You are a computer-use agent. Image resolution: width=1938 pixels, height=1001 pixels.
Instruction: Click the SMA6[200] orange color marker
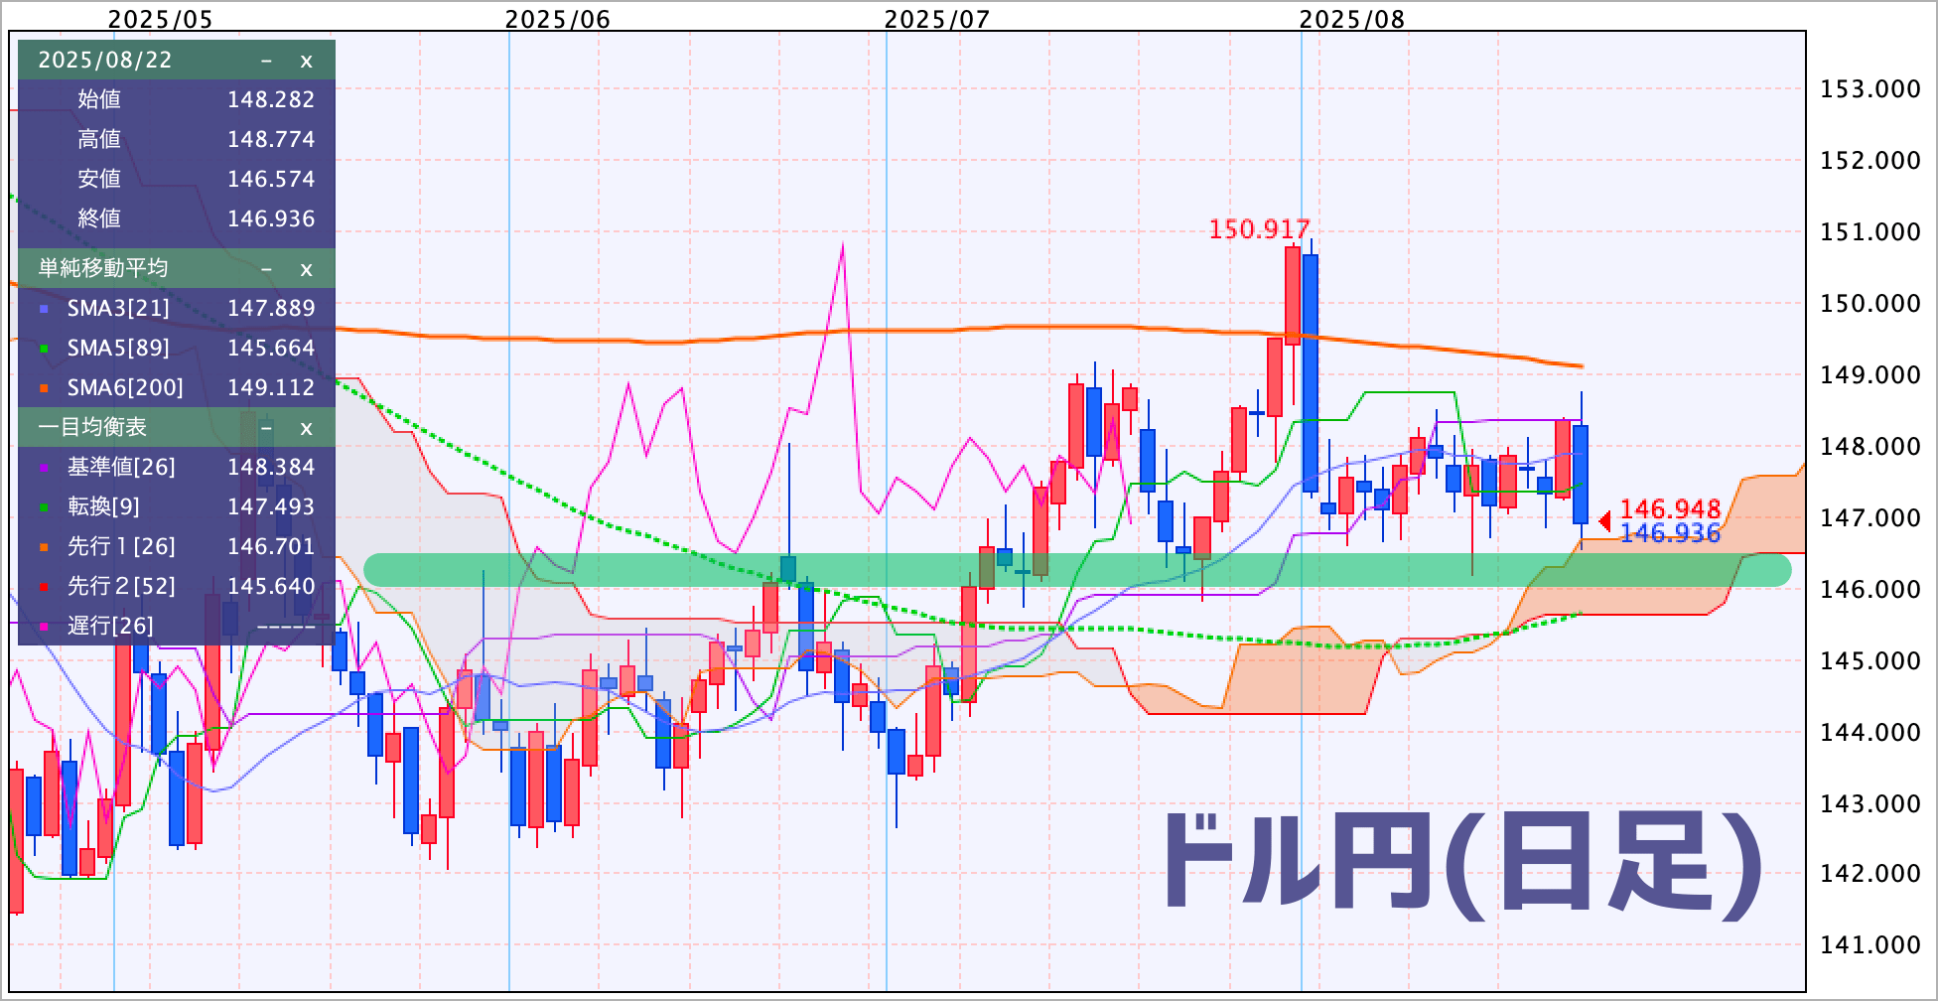pos(44,388)
